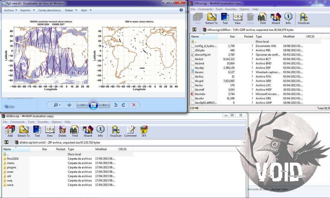Screen dimensions: 330x198
Task: Click Extract To icon in 100run.tgz window
Action: 211,18
